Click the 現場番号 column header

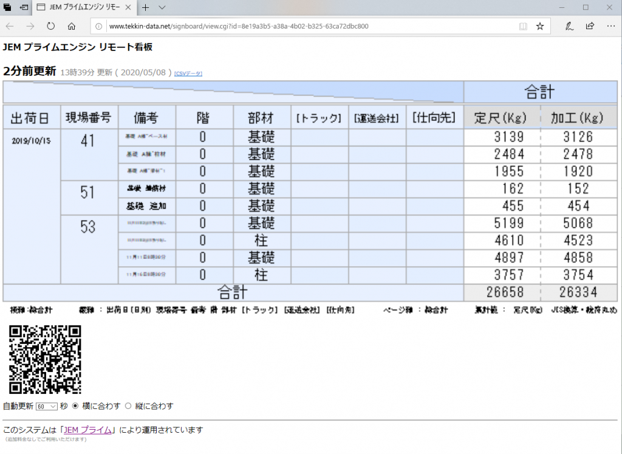coord(89,117)
